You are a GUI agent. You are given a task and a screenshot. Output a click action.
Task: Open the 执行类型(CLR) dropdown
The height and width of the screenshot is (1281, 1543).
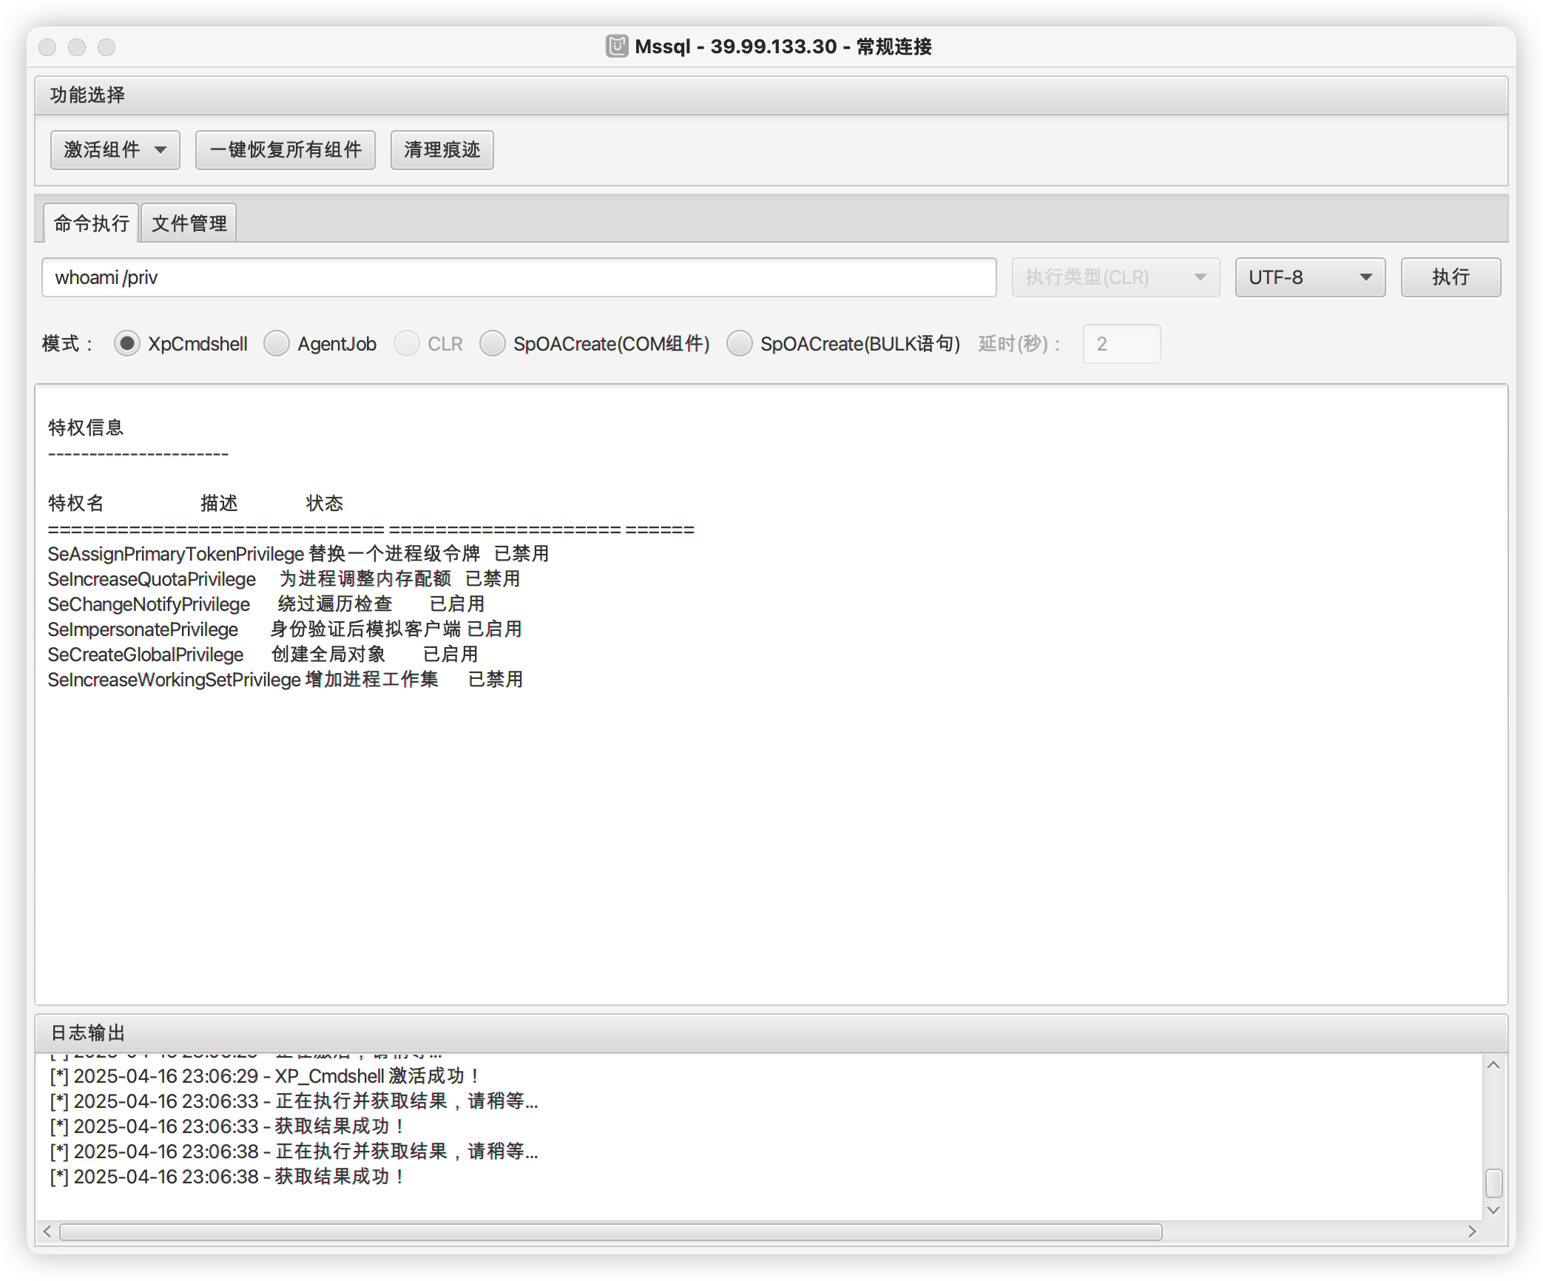point(1115,277)
